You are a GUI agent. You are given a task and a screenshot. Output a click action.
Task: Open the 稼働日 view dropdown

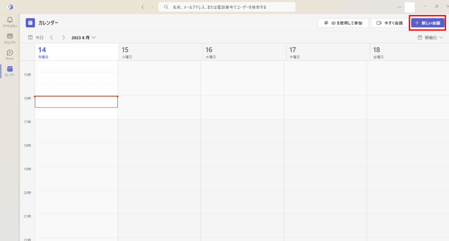point(430,38)
